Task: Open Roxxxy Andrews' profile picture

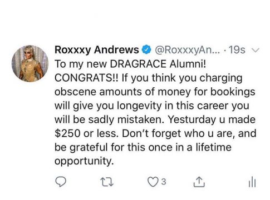Action: tap(30, 63)
